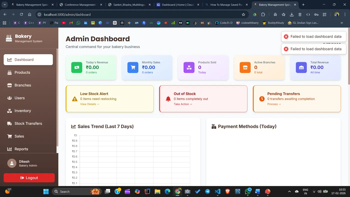350x197 pixels.
Task: Bookmark this page with the star icon
Action: point(243,14)
